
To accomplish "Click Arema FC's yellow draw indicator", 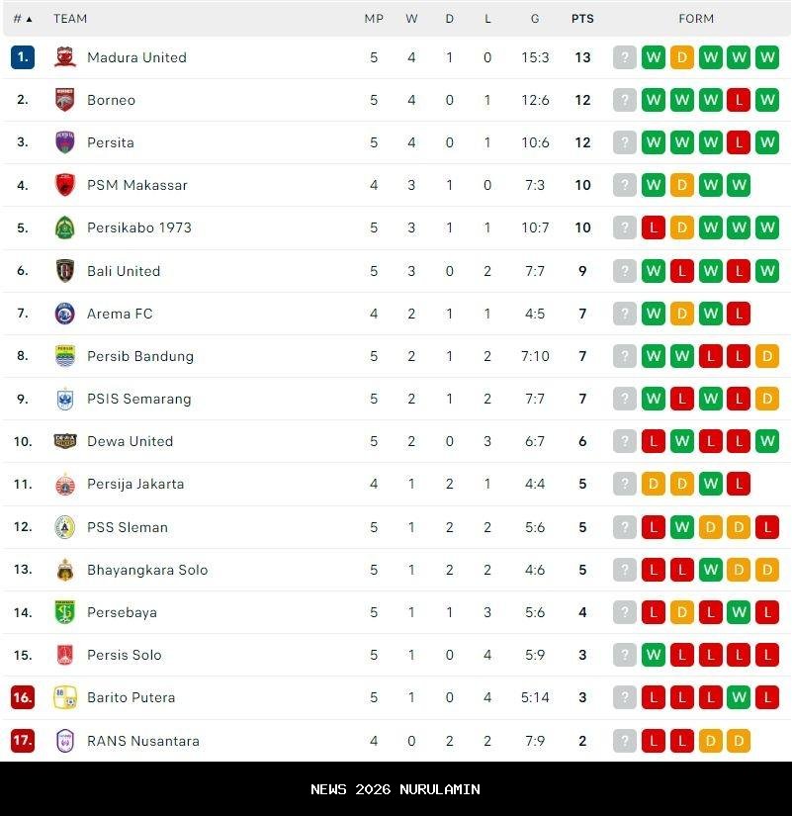I will coord(681,314).
